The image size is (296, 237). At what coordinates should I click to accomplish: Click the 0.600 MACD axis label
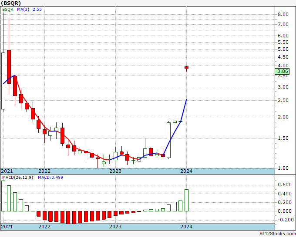coord(285,184)
